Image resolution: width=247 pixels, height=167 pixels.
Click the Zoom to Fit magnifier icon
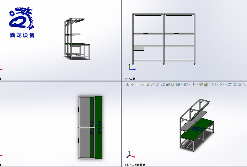[153, 84]
